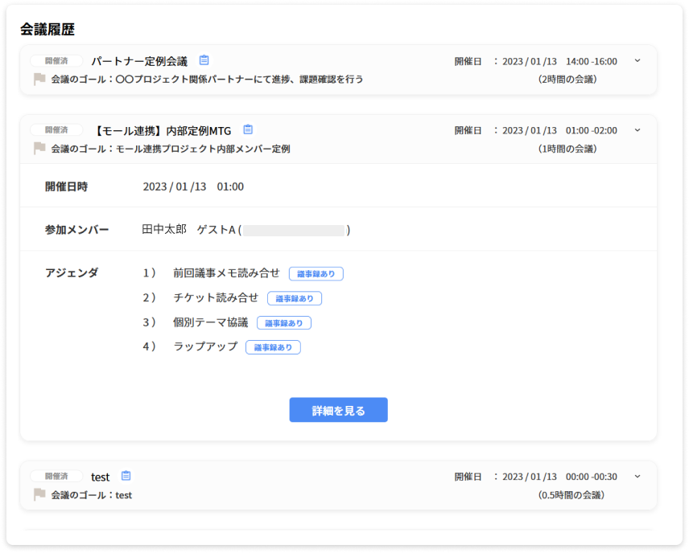The width and height of the screenshot is (689, 553).
Task: Click flag icon of test meeting goal
Action: point(39,494)
